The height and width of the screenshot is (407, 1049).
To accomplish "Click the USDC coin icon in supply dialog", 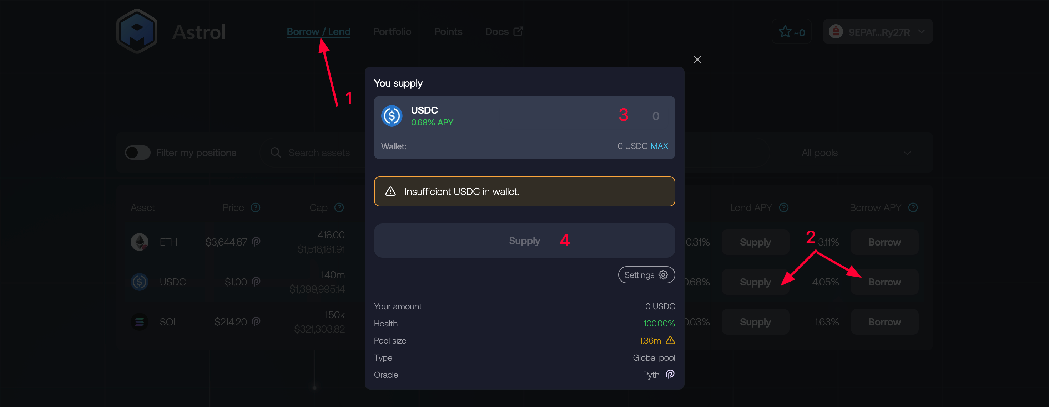I will [392, 116].
